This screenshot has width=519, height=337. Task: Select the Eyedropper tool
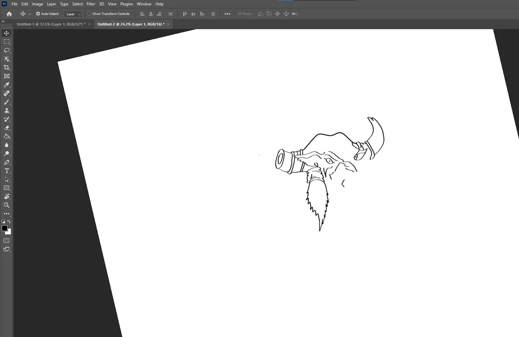coord(6,85)
